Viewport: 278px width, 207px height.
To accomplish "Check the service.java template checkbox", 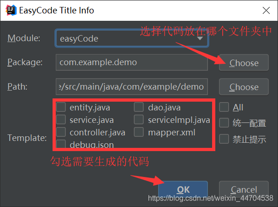I will [61, 119].
